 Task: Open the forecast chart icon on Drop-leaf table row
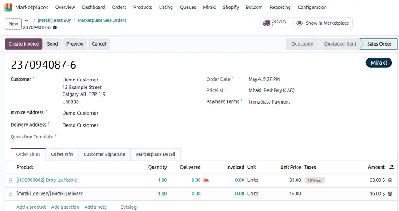[x=206, y=180]
